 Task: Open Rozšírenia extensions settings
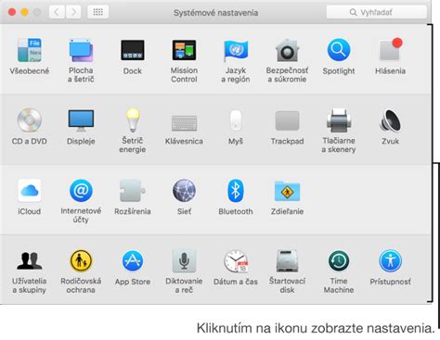133,191
